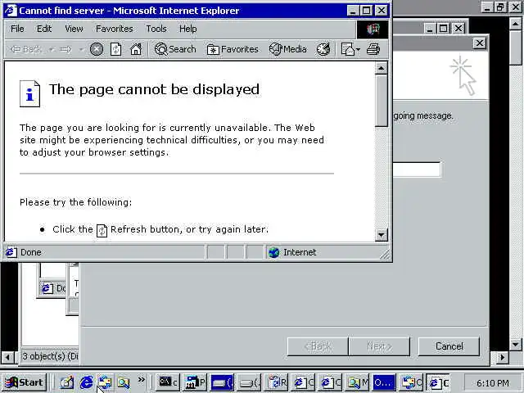The width and height of the screenshot is (524, 393).
Task: Click the disabled Back toolbar button
Action: pyautogui.click(x=25, y=49)
